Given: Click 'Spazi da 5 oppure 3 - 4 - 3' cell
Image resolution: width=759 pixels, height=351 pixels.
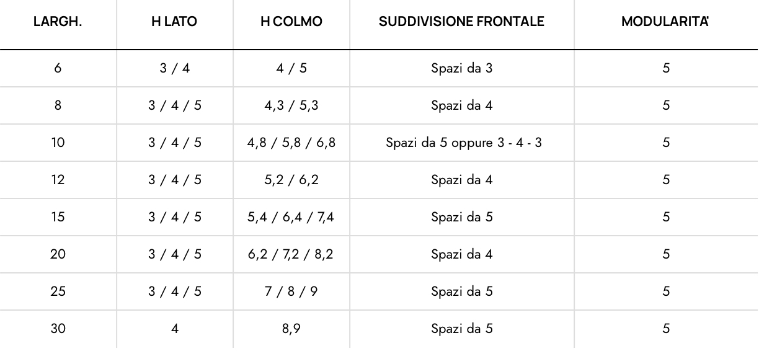Looking at the screenshot, I should (x=462, y=143).
